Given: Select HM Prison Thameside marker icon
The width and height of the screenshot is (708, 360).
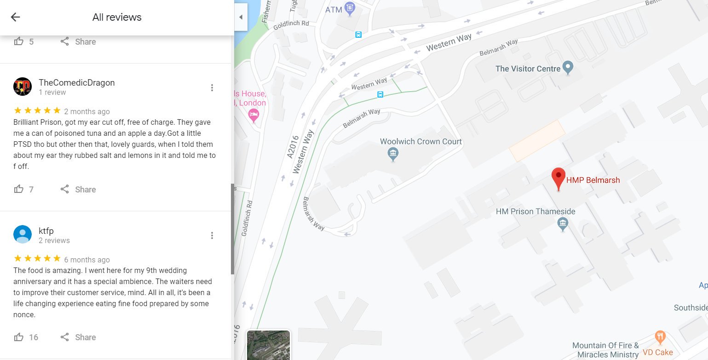Looking at the screenshot, I should tap(562, 224).
